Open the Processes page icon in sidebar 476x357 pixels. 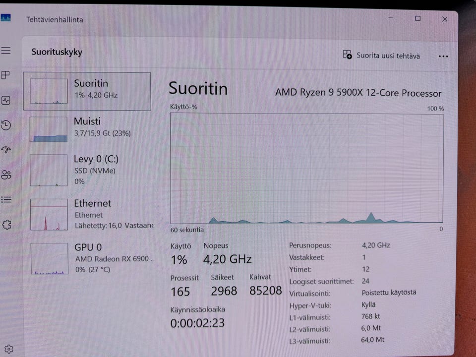click(5, 75)
